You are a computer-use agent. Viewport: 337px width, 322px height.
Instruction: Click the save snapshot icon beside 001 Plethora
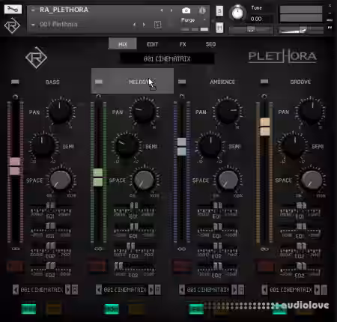pos(158,25)
